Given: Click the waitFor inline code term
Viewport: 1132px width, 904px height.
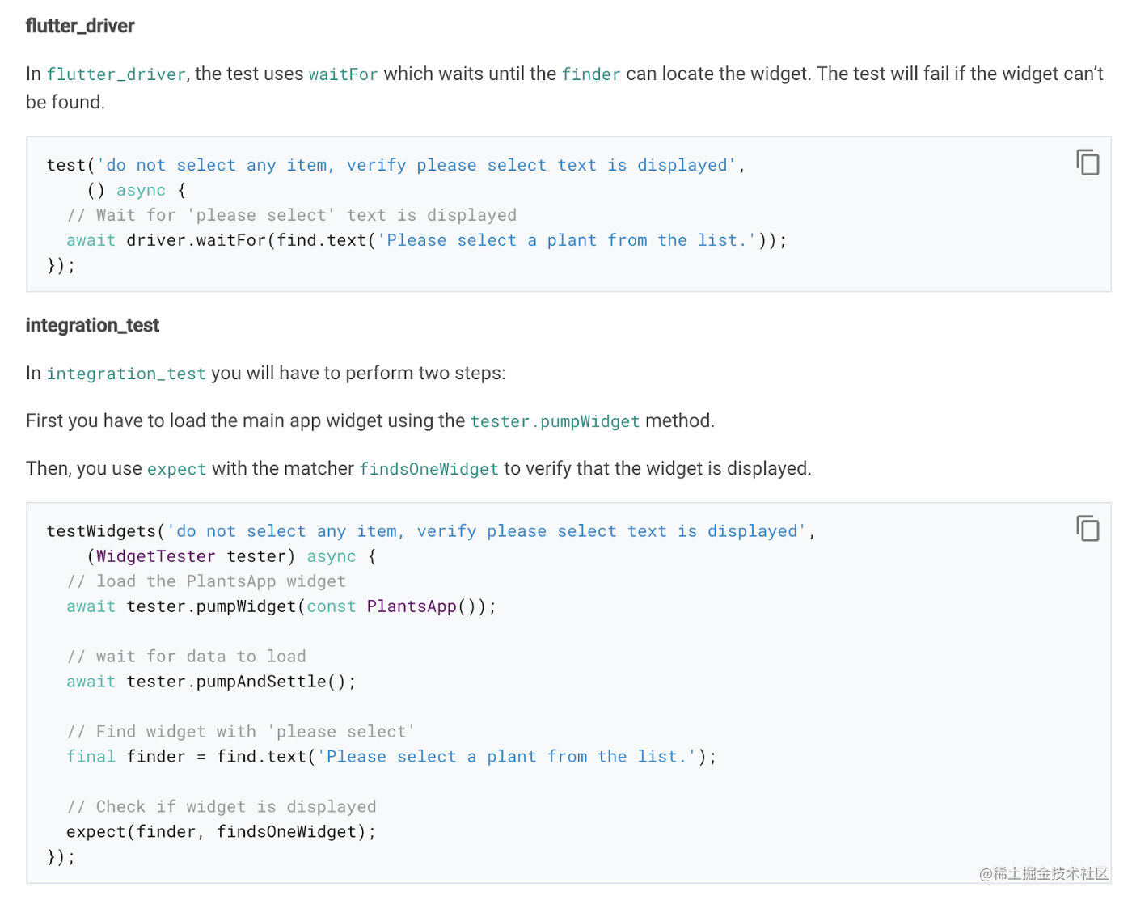Looking at the screenshot, I should [x=343, y=74].
